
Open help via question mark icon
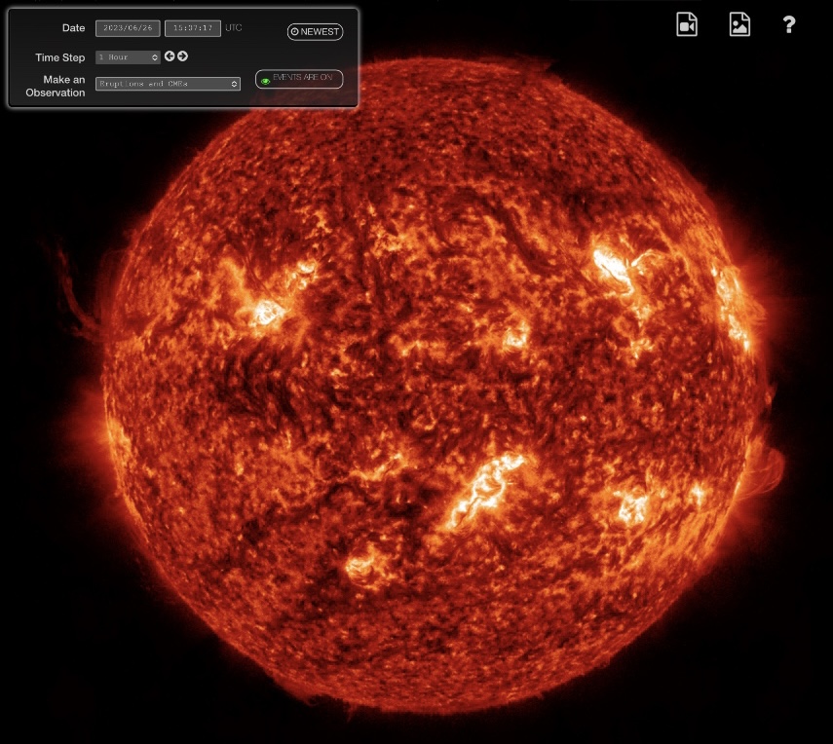click(789, 24)
